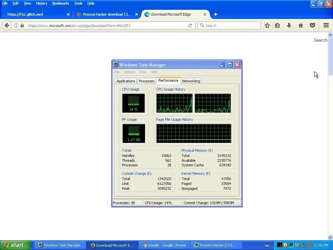Screen dimensions: 333x250
Task: Close the Download Microsoft Edge tab
Action: (x=205, y=14)
